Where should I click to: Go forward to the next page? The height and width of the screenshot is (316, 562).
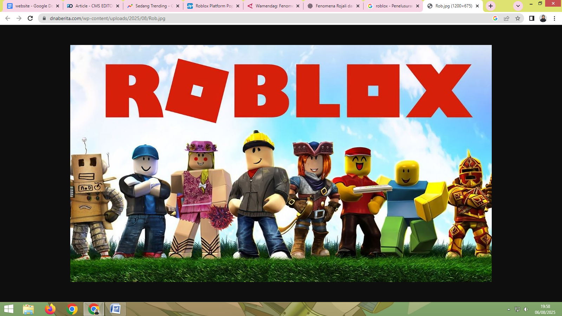pos(19,18)
